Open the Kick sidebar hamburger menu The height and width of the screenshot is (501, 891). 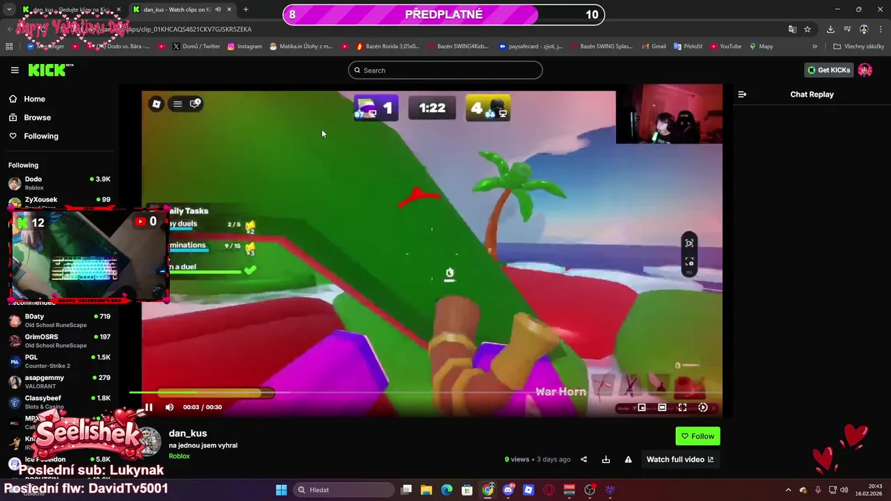click(15, 70)
